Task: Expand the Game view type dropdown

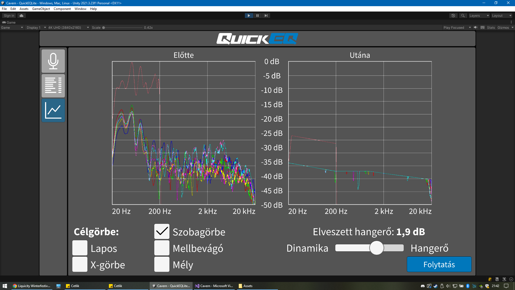Action: click(x=12, y=27)
